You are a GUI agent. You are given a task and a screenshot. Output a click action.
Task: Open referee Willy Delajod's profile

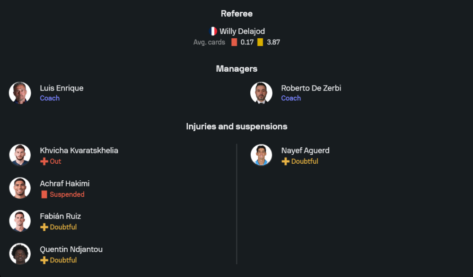coord(242,31)
